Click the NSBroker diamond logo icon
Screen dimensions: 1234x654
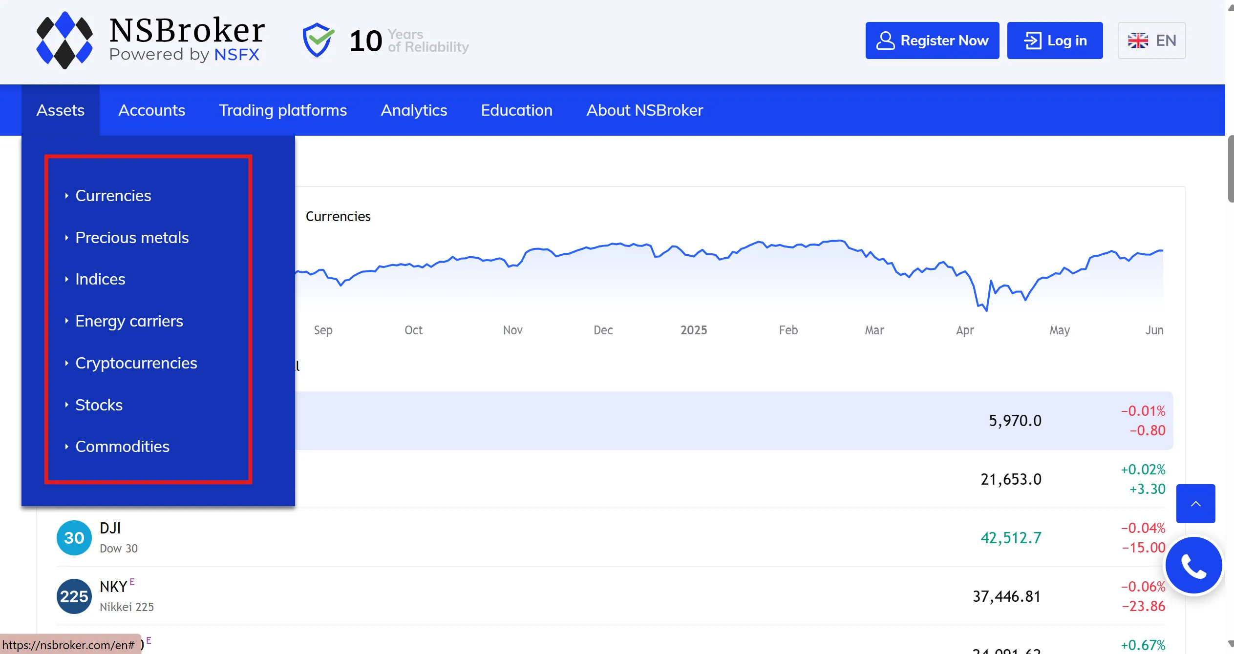tap(64, 41)
